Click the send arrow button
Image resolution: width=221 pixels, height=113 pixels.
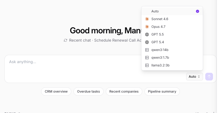(x=209, y=77)
